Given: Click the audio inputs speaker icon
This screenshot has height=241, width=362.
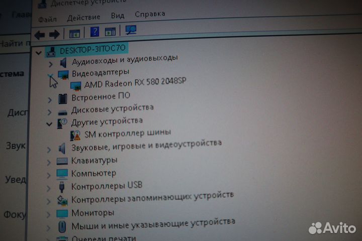Looking at the screenshot, I should tap(63, 63).
